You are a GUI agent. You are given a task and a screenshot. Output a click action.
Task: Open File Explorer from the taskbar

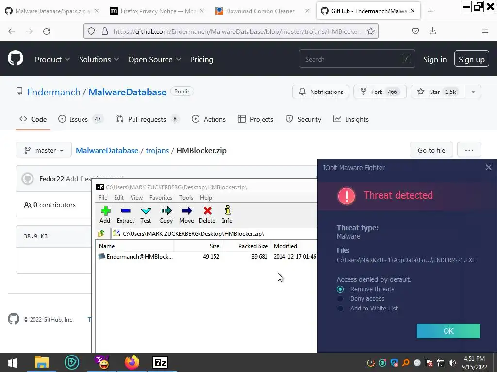coord(42,362)
